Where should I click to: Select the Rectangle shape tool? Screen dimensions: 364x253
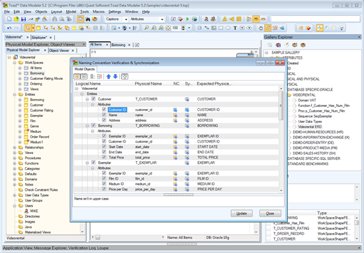click(221, 28)
